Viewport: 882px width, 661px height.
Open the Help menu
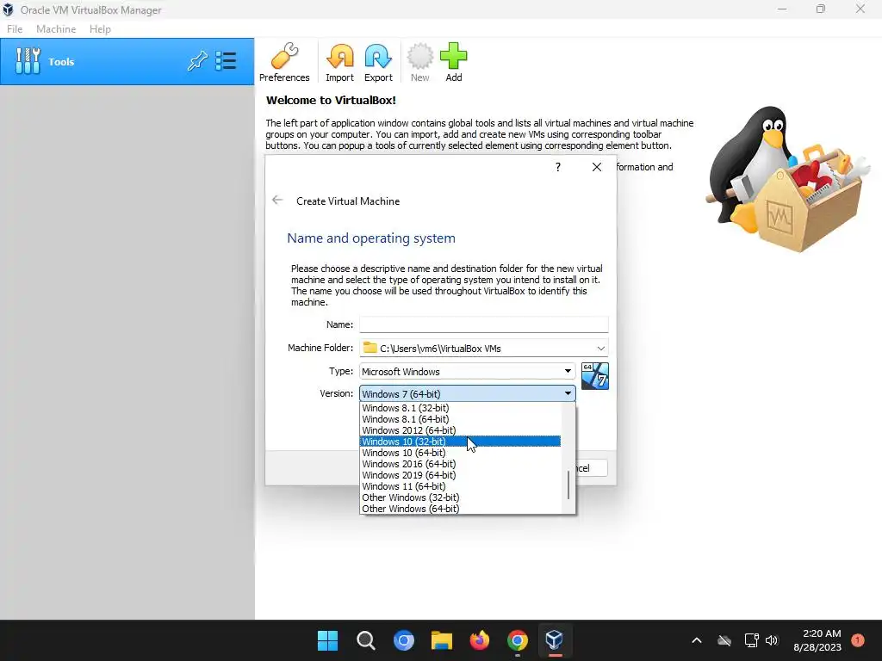coord(100,28)
